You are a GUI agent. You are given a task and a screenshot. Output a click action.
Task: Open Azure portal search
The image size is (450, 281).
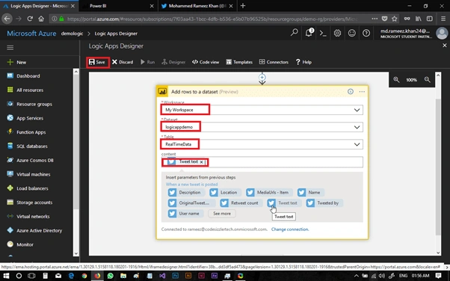295,33
